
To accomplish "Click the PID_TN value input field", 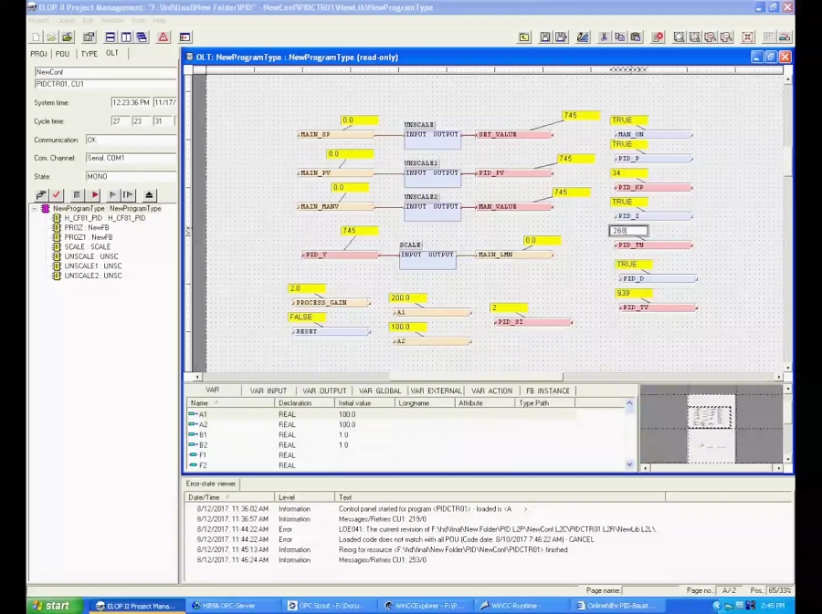I will (x=628, y=231).
